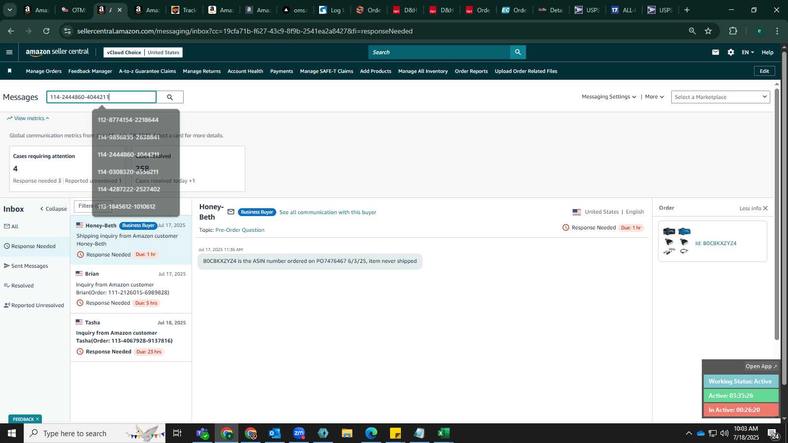The height and width of the screenshot is (443, 788).
Task: Click the browser back arrow
Action: click(x=11, y=31)
